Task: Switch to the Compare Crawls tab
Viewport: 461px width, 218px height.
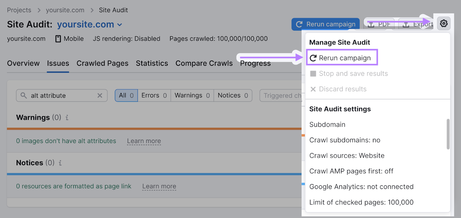Action: pos(204,63)
